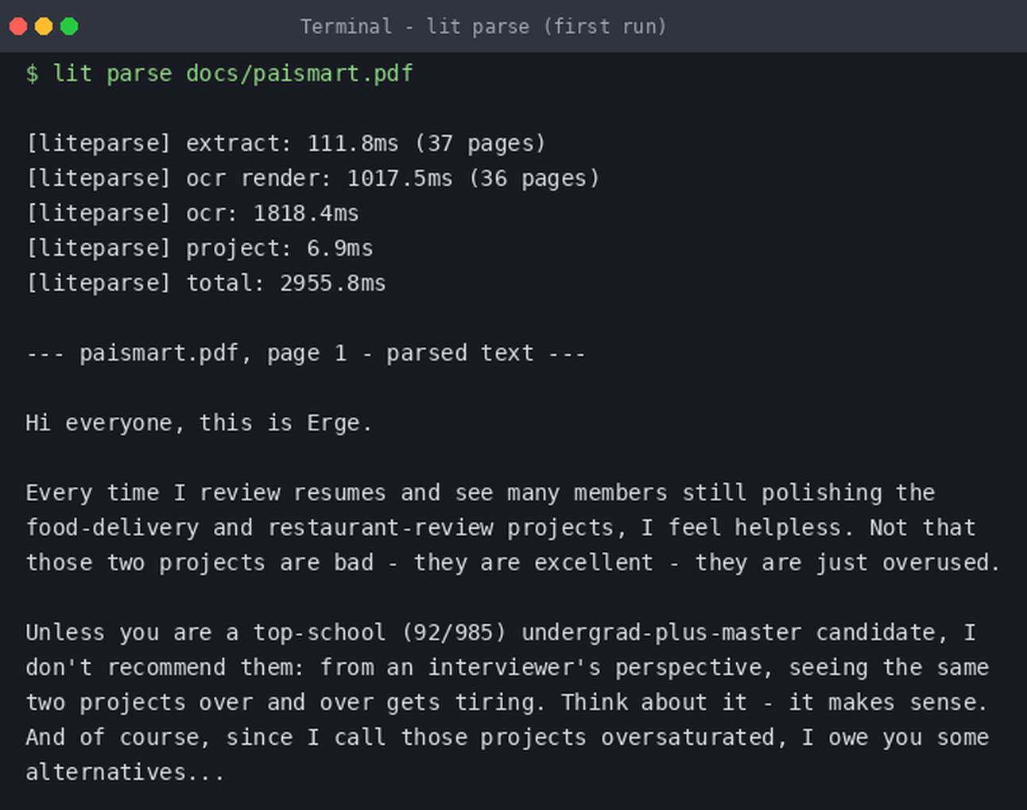Select the docs/paismart.pdf file path

coord(300,74)
